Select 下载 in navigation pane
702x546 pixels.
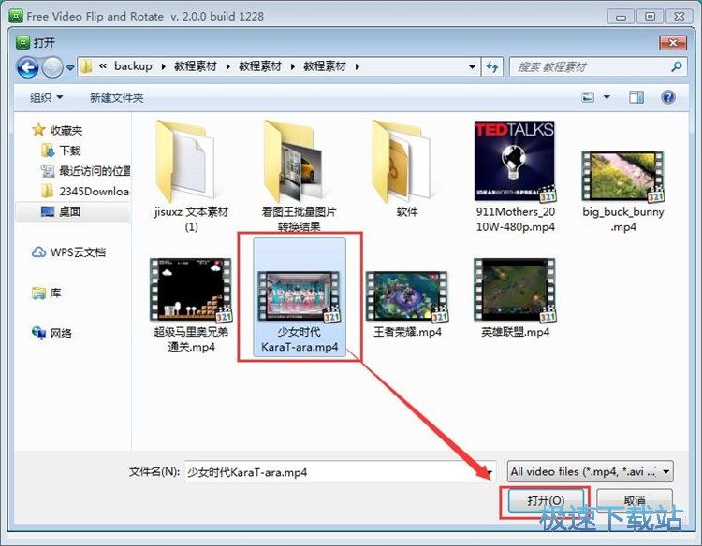click(x=70, y=151)
